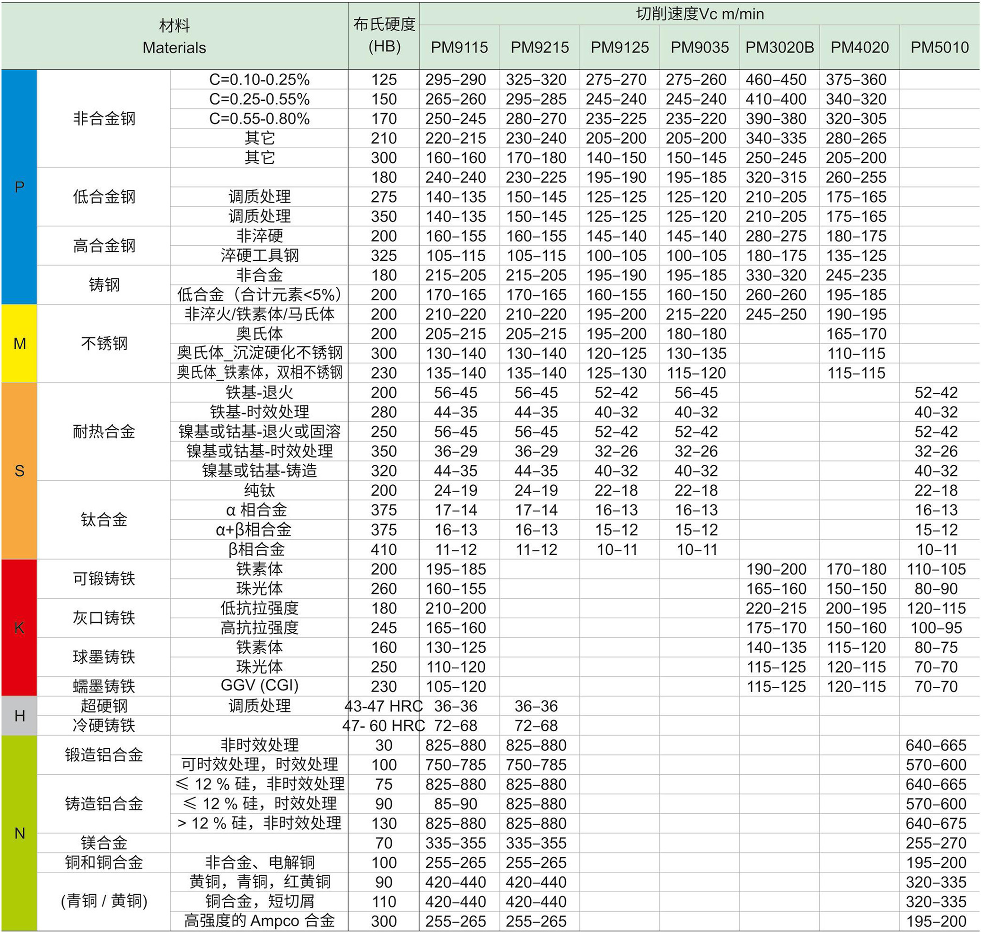The height and width of the screenshot is (932, 981).
Task: Select the blue P category cell
Action: [19, 187]
